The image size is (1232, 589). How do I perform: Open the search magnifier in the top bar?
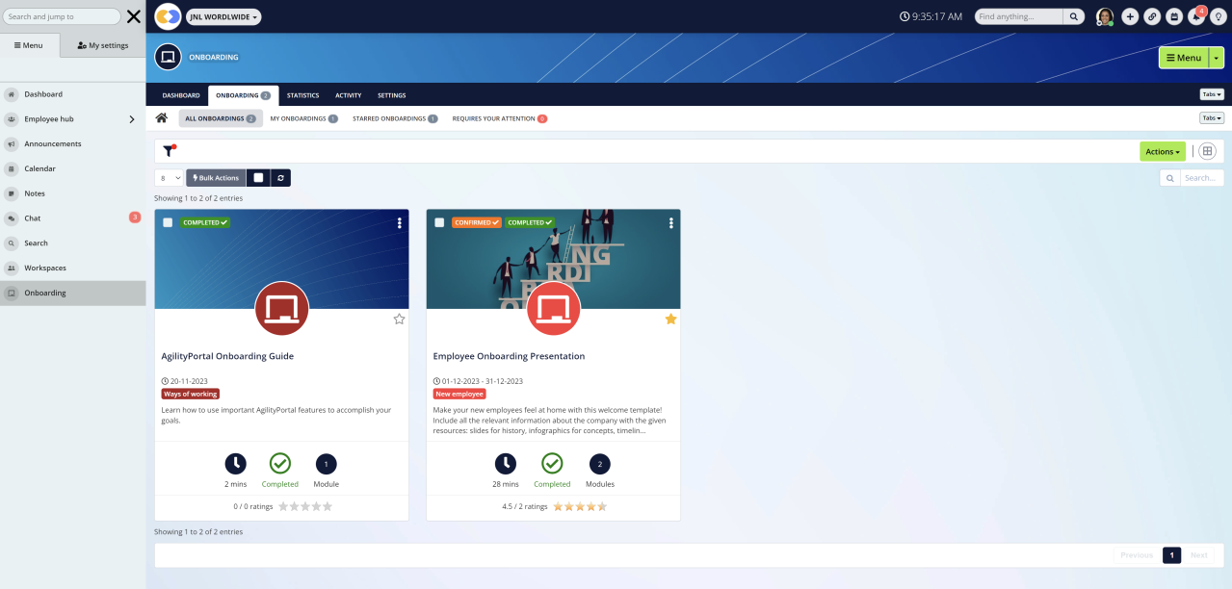[1072, 16]
